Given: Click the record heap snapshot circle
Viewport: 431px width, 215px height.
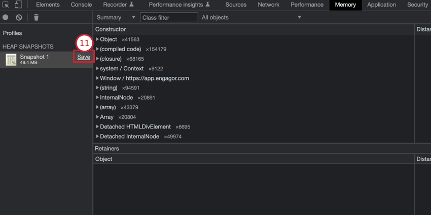Looking at the screenshot, I should click(6, 17).
